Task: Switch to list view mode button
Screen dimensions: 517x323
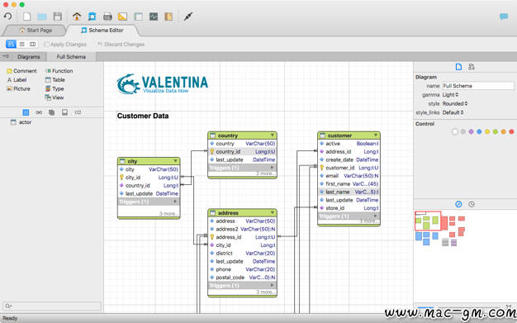Action: point(21,44)
